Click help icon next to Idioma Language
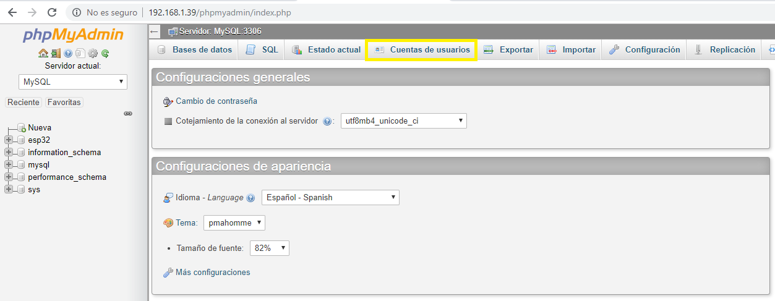This screenshot has width=775, height=301. (x=250, y=198)
